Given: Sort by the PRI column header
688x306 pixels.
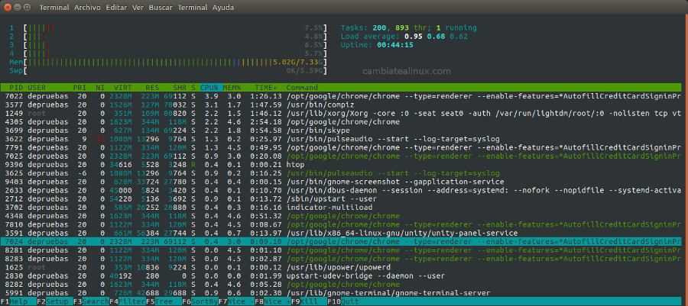Looking at the screenshot, I should [x=80, y=88].
